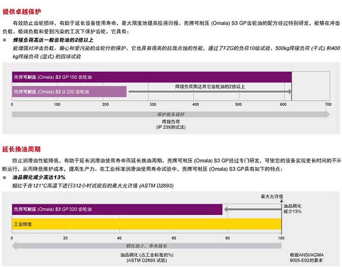Click the purple Omala S3 GP 320 bar

(117, 209)
